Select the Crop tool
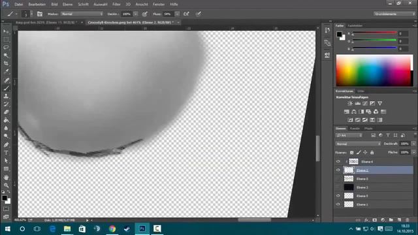418x235 pixels. 6,63
